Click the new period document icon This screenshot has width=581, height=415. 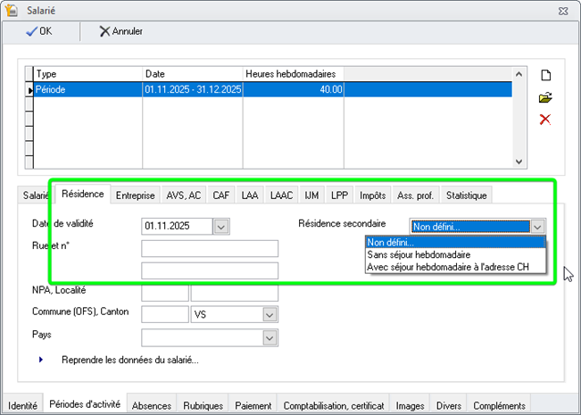544,75
